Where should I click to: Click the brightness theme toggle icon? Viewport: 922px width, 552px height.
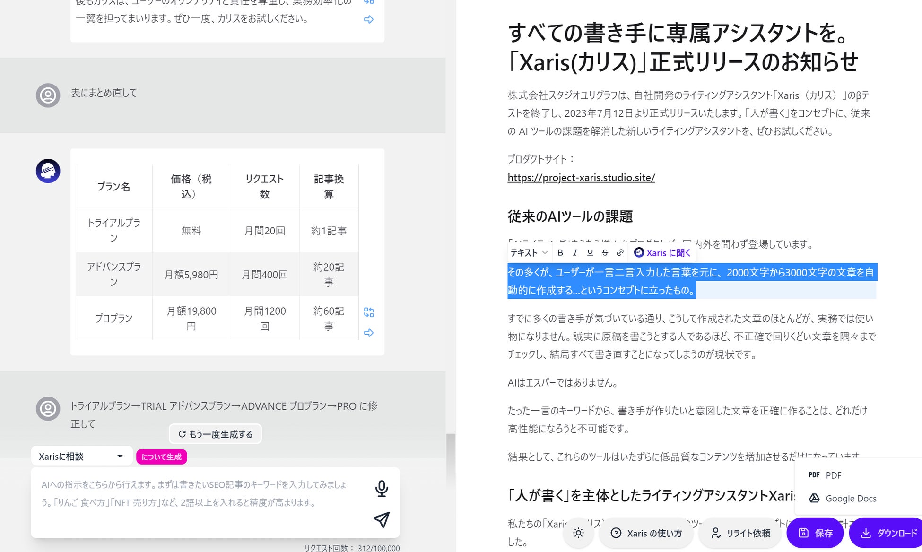[x=578, y=533]
